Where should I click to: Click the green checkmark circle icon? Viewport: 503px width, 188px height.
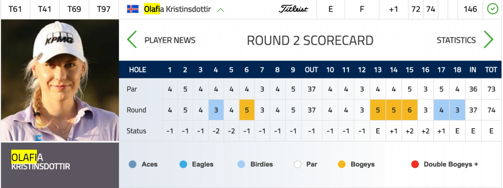point(492,9)
